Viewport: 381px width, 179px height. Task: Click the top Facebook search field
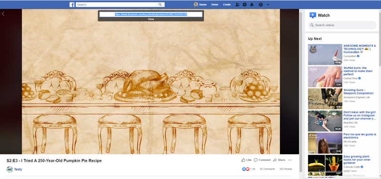click(116, 5)
